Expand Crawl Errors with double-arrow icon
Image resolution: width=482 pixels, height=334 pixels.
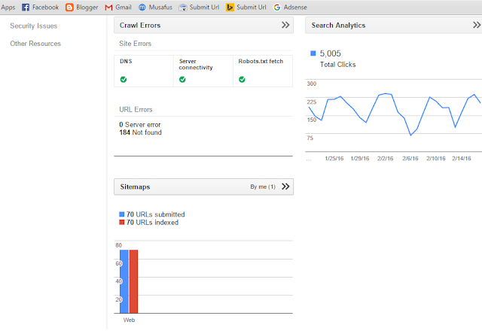click(x=285, y=25)
